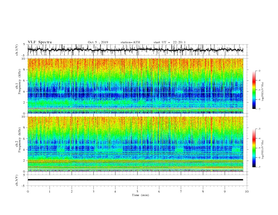
Task: Click the 2 kHz tick on ch.1 frequency axis
Action: (x=25, y=103)
